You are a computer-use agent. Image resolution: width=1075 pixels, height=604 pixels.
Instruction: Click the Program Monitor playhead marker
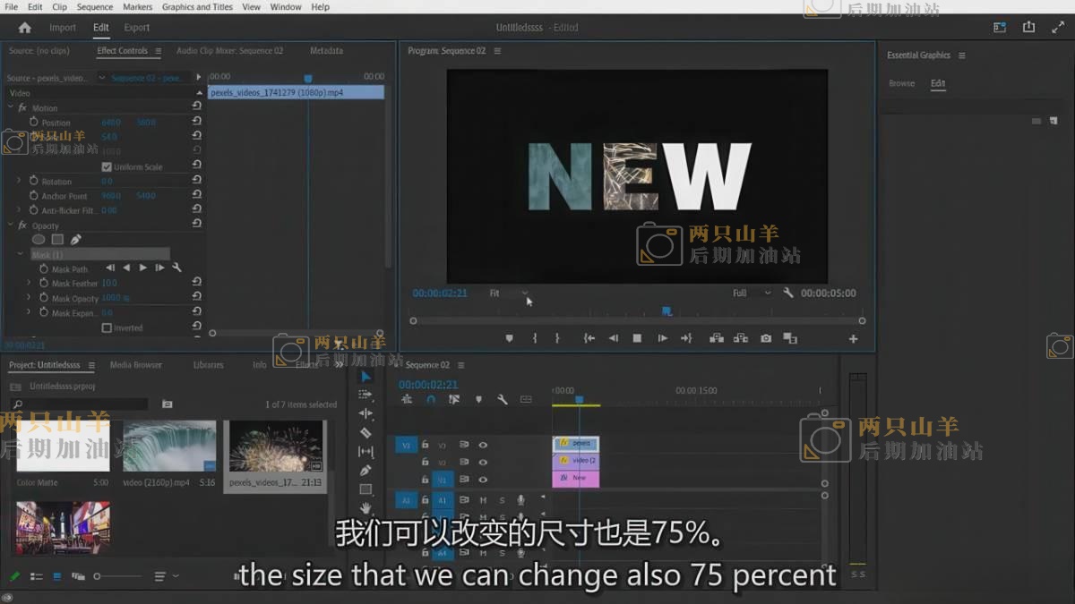666,311
